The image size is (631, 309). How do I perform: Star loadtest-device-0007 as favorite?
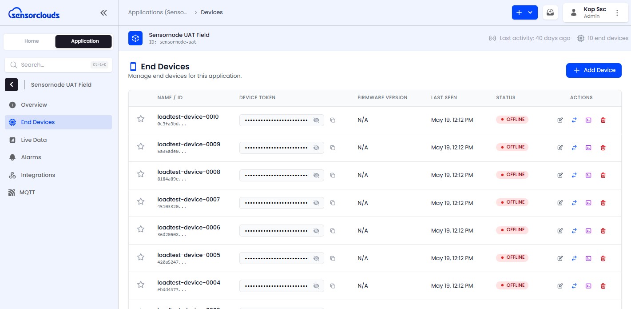[x=141, y=201]
